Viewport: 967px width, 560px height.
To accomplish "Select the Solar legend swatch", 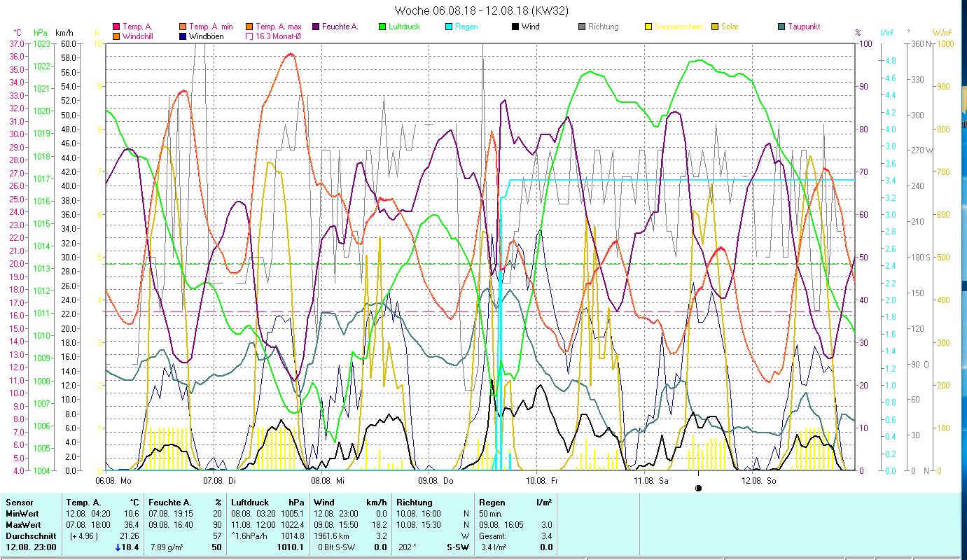I will [x=714, y=27].
